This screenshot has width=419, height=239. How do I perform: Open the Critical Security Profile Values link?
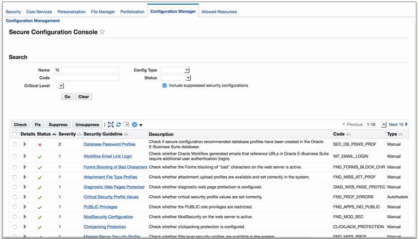click(x=111, y=197)
